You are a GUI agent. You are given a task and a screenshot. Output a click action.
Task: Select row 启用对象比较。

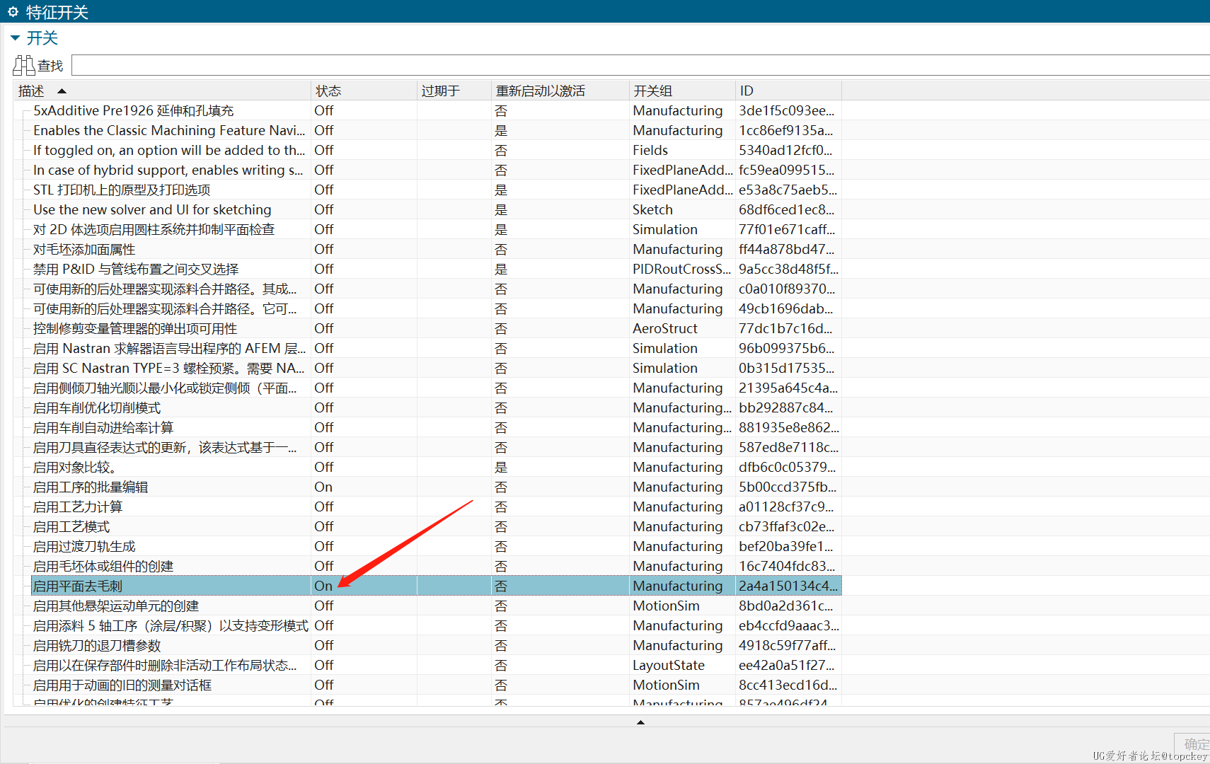(437, 467)
